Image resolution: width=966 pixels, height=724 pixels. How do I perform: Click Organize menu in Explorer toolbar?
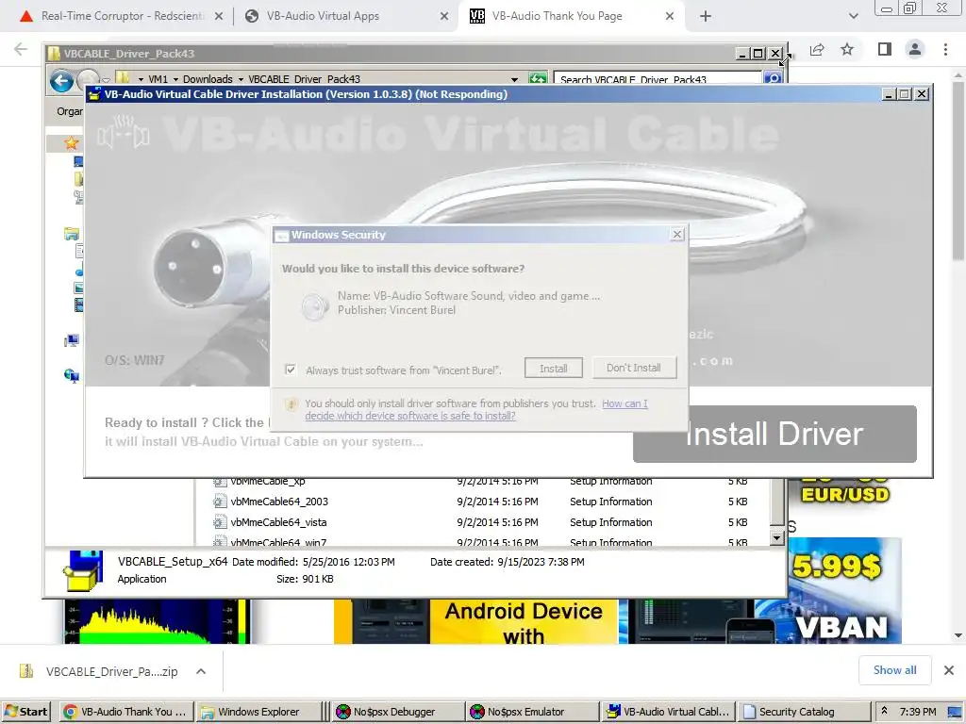tap(70, 111)
